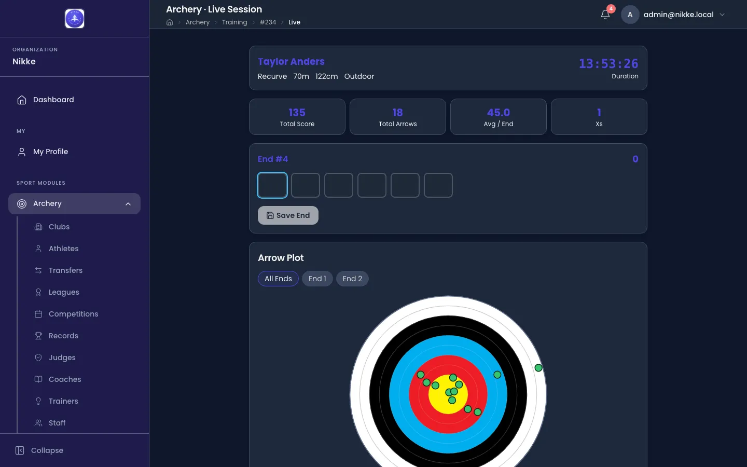
Task: Click the Judges shield icon
Action: click(38, 358)
